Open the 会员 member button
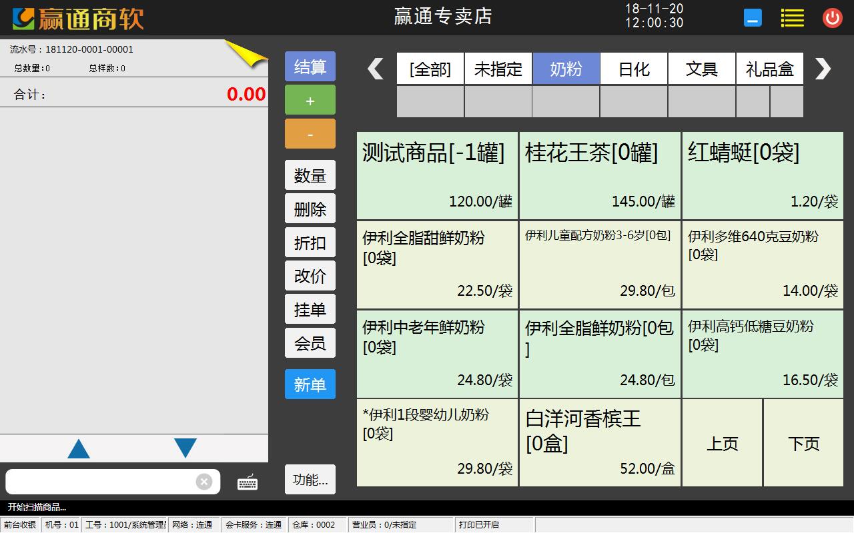 coord(310,343)
